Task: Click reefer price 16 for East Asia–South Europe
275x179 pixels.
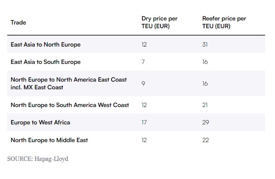Action: pyautogui.click(x=205, y=62)
